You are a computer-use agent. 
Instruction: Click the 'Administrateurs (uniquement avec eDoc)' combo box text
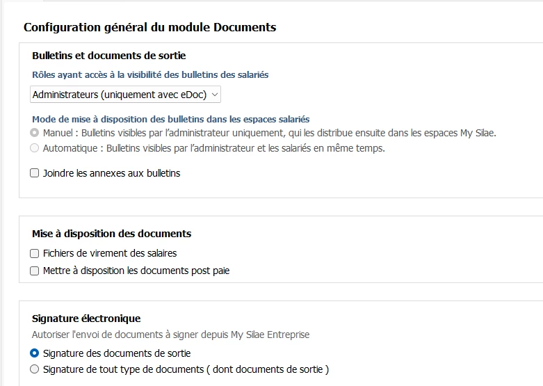click(x=120, y=95)
